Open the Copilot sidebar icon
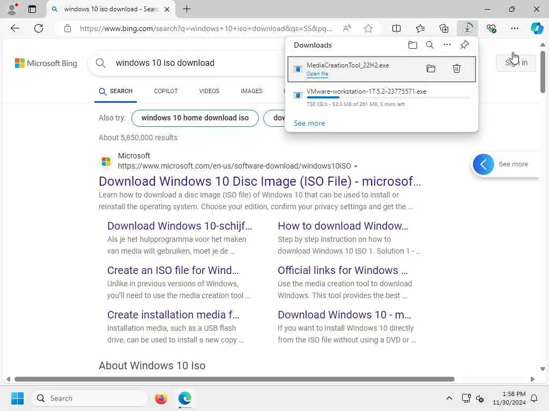The height and width of the screenshot is (411, 549). pos(537,28)
